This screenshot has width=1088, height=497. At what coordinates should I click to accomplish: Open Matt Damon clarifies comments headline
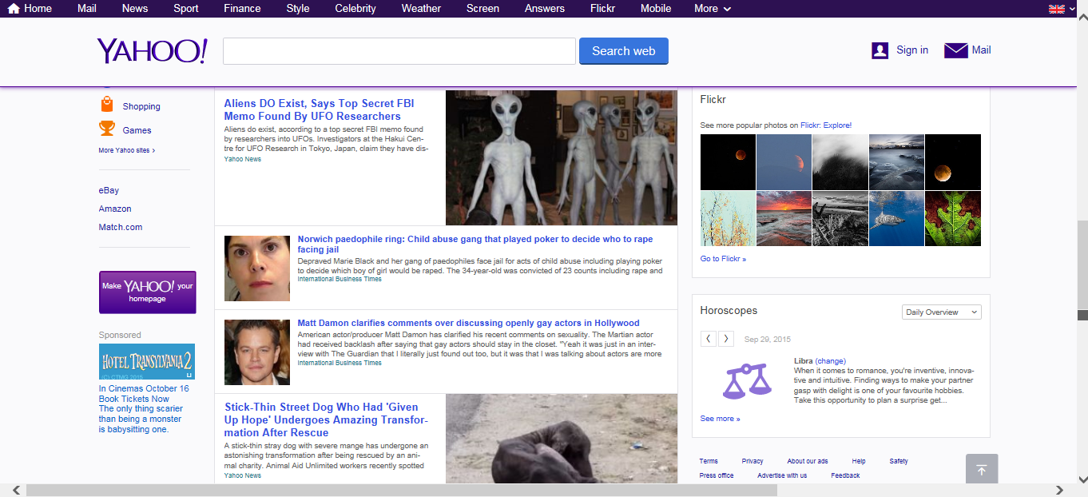(x=469, y=323)
